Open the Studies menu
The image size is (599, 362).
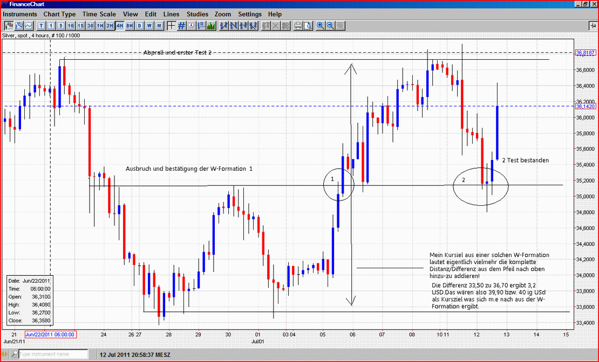(198, 14)
